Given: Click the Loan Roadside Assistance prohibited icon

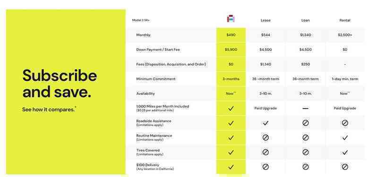Looking at the screenshot, I should point(305,123).
